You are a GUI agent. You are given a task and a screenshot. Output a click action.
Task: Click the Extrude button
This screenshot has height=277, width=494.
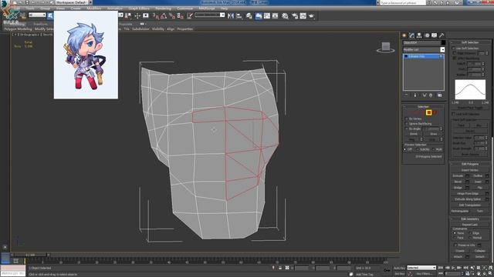tap(458, 176)
